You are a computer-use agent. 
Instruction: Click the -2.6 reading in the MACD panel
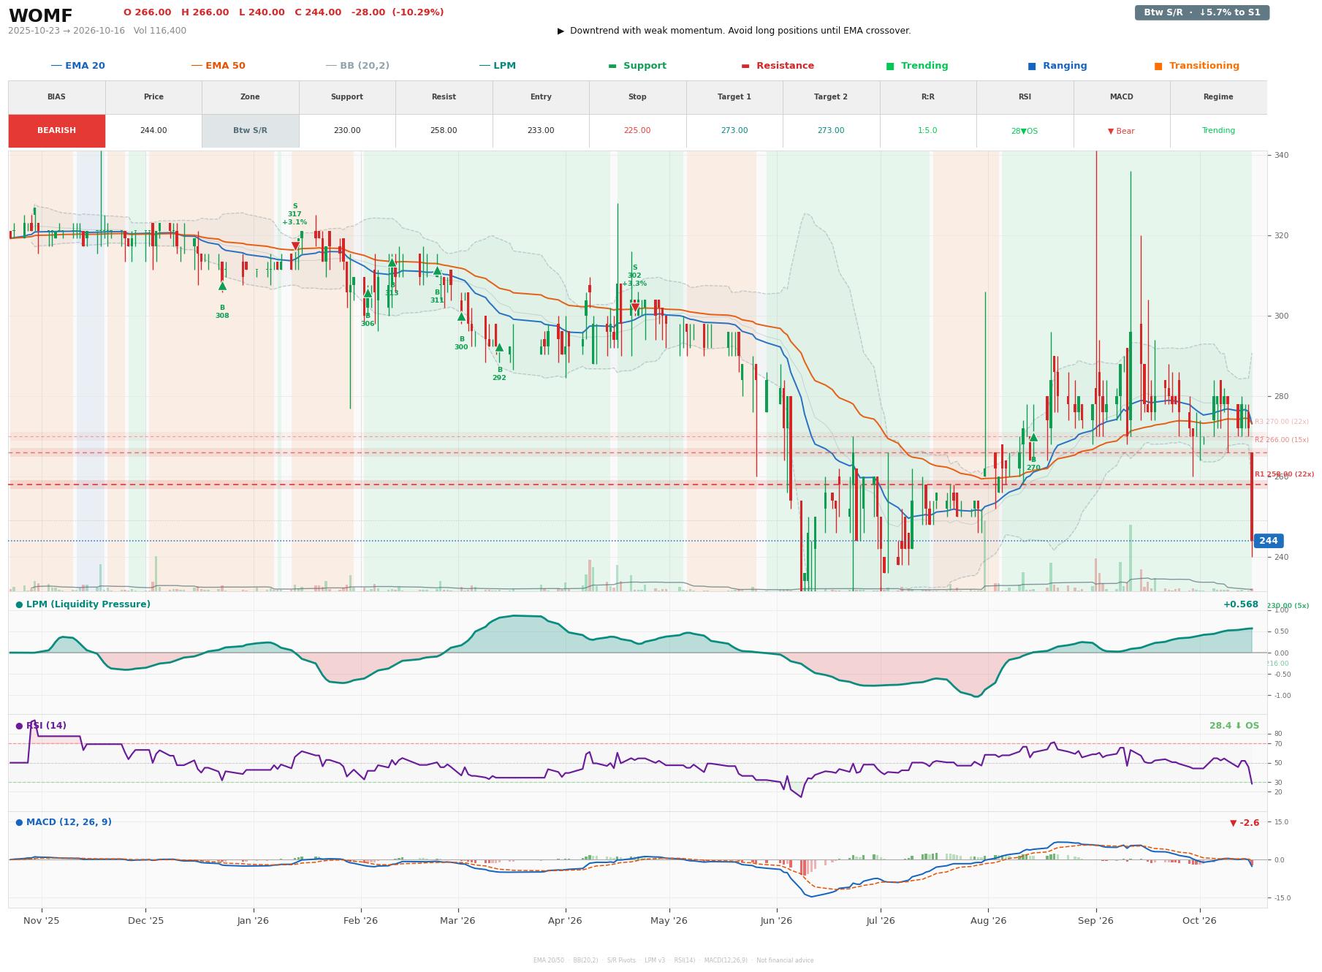coord(1245,823)
